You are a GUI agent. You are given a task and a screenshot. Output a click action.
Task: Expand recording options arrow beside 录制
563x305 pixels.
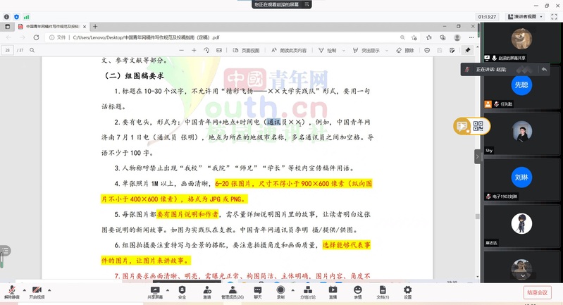[x=292, y=290]
